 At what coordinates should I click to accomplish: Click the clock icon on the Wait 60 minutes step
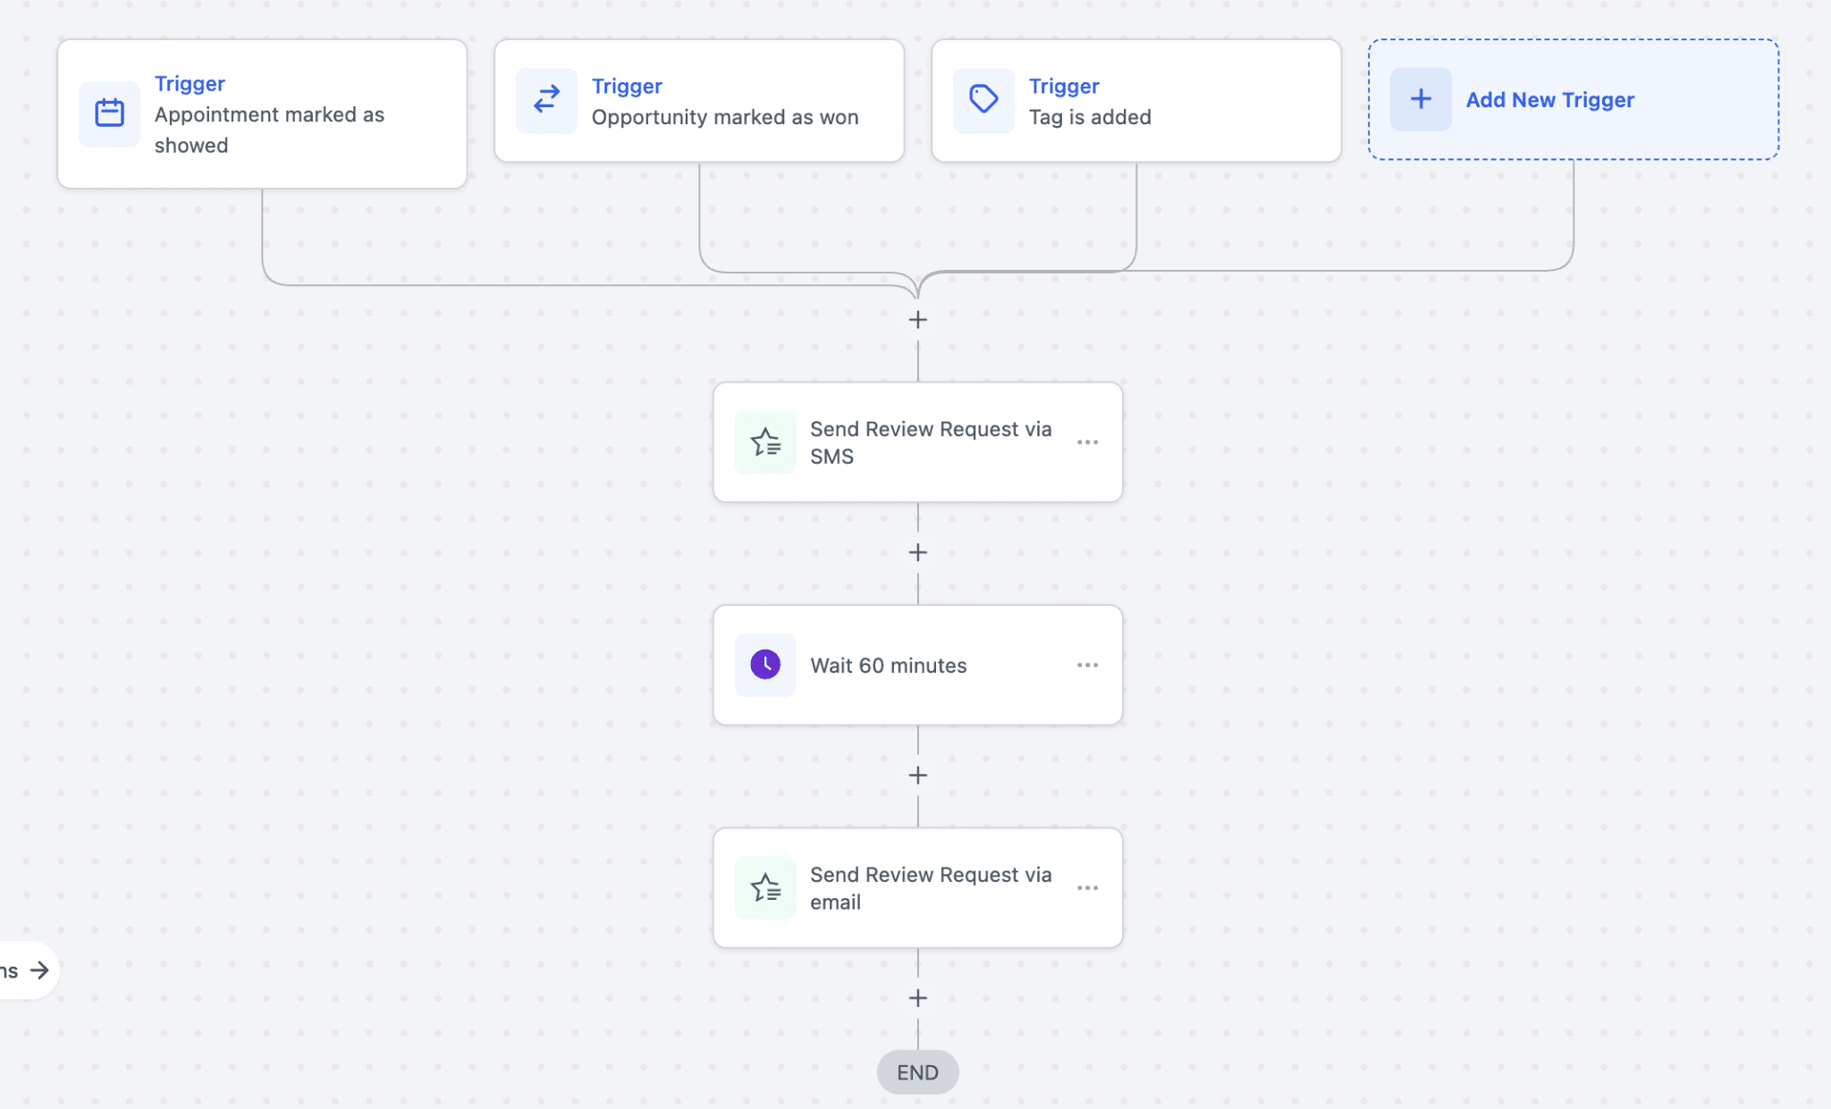point(765,664)
